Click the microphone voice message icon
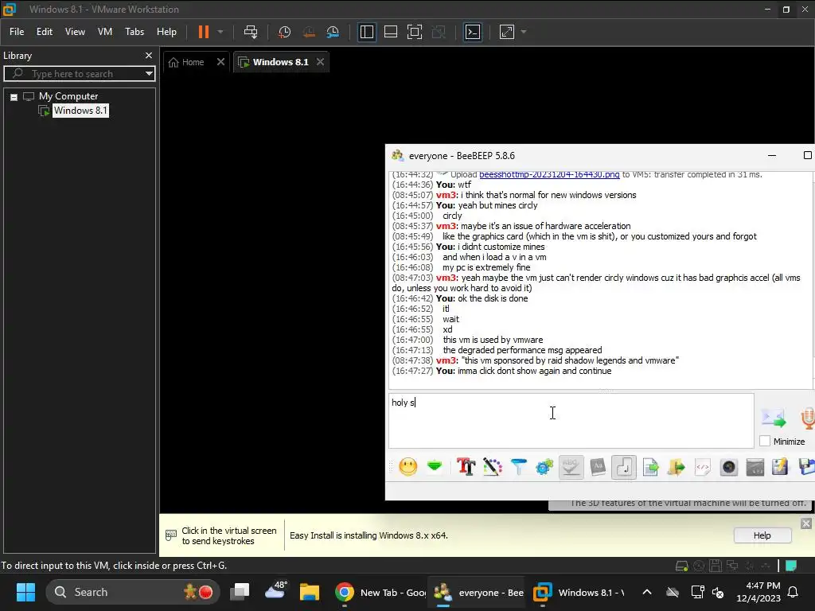Screen dimensions: 815x611 click(x=807, y=418)
